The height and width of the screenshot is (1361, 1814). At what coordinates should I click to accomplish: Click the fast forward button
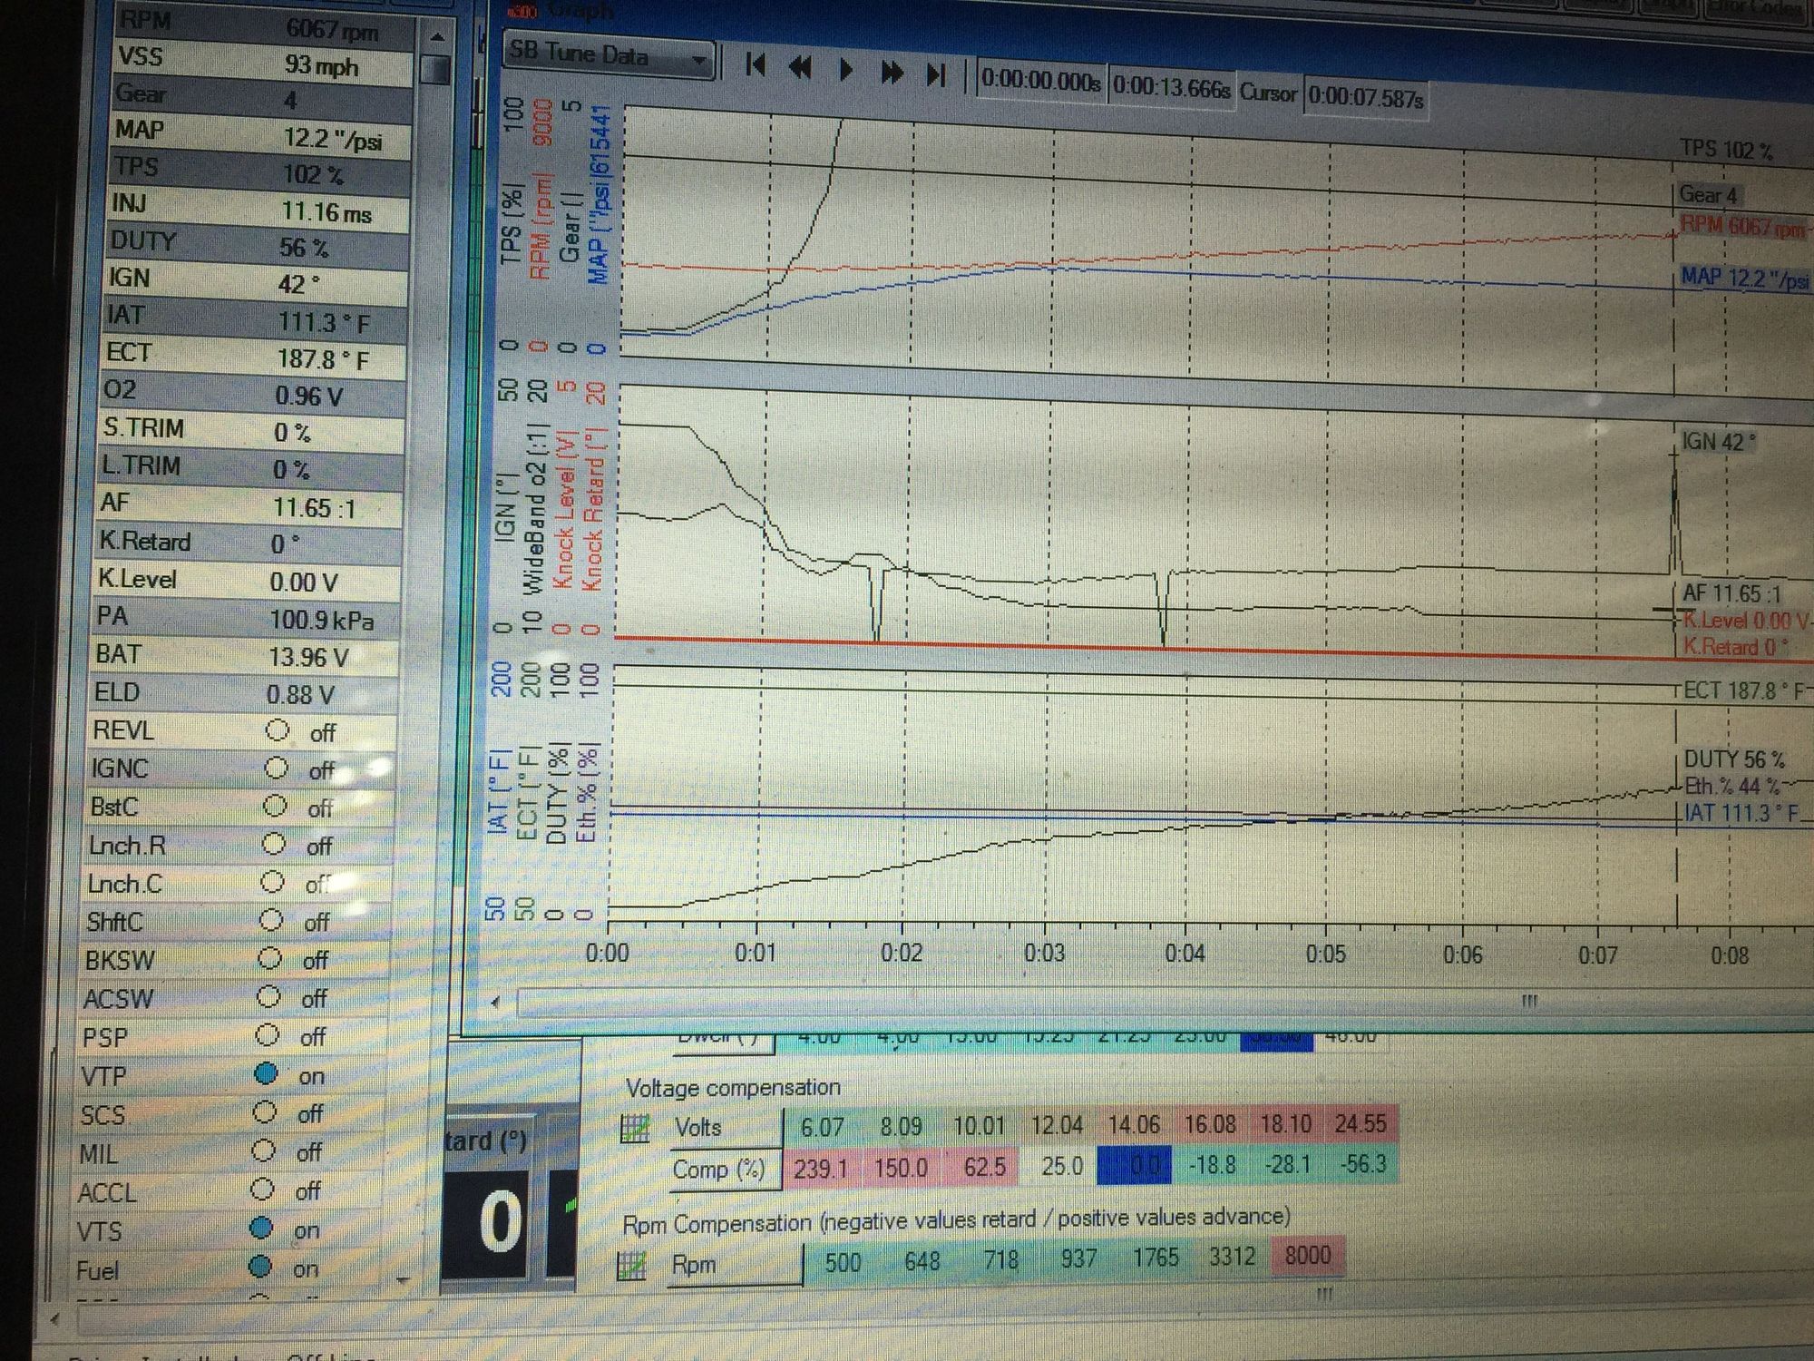tap(892, 72)
